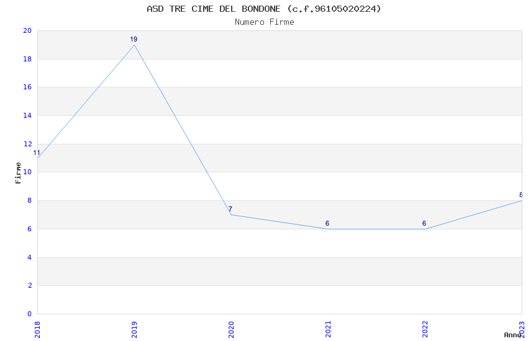
Task: Click the data label '8' at 2023
Action: coord(521,195)
